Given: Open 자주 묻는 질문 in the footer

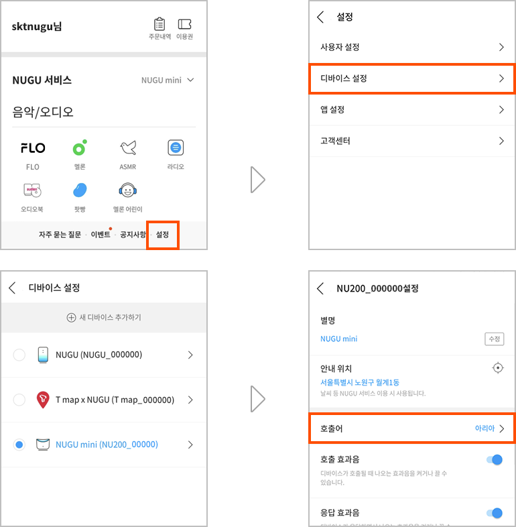Looking at the screenshot, I should (x=60, y=235).
